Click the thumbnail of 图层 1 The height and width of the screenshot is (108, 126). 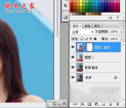pyautogui.click(x=80, y=57)
